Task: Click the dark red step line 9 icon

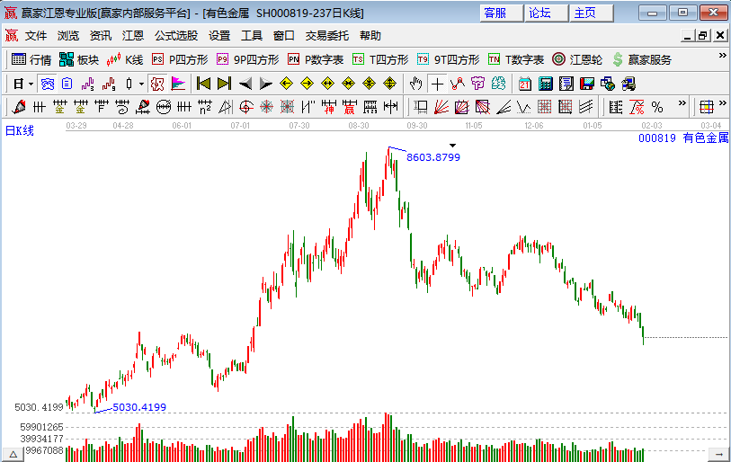Action: [109, 84]
